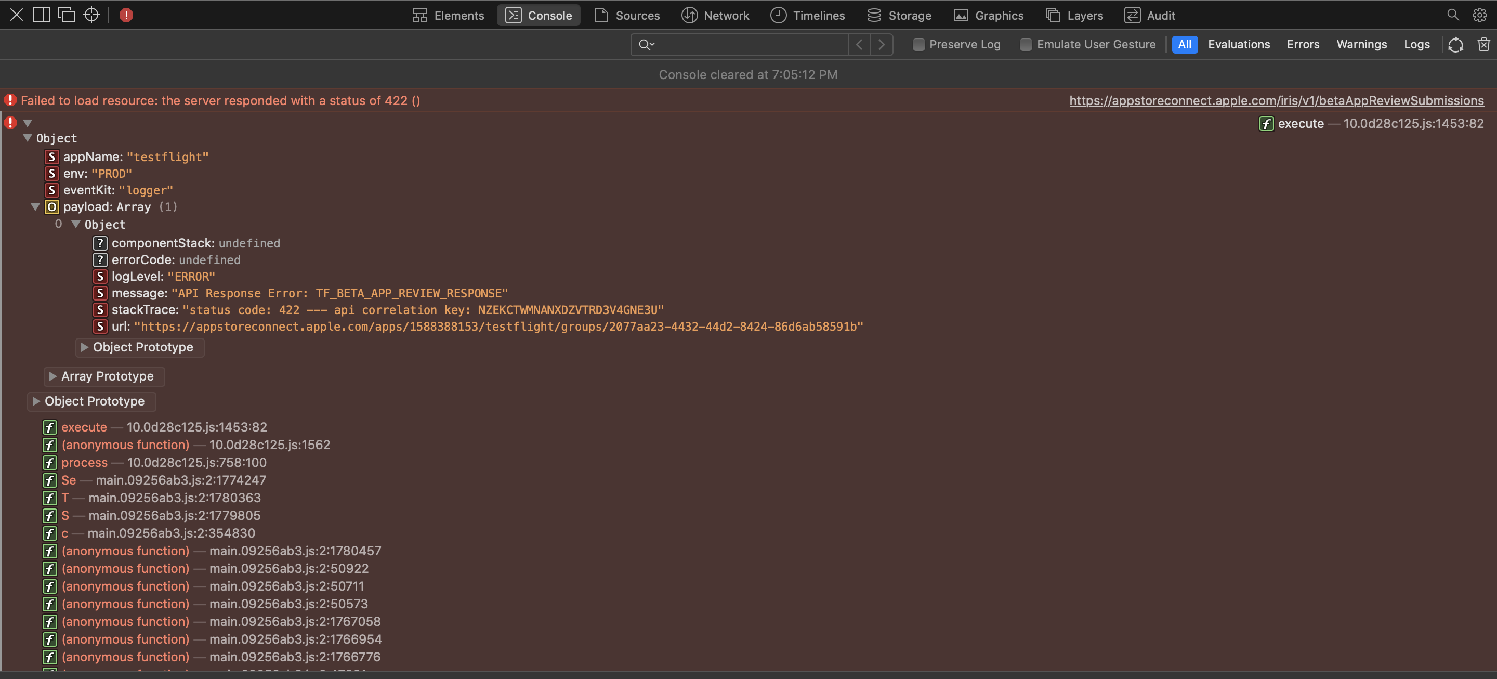Click the console filter search field
1497x679 pixels.
(739, 45)
